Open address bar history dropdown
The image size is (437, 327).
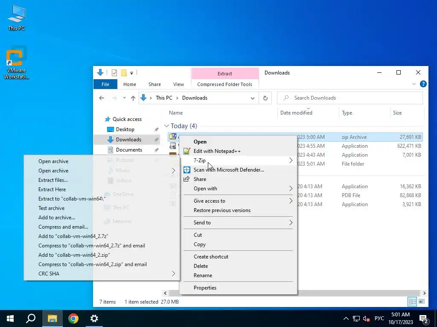coord(253,98)
